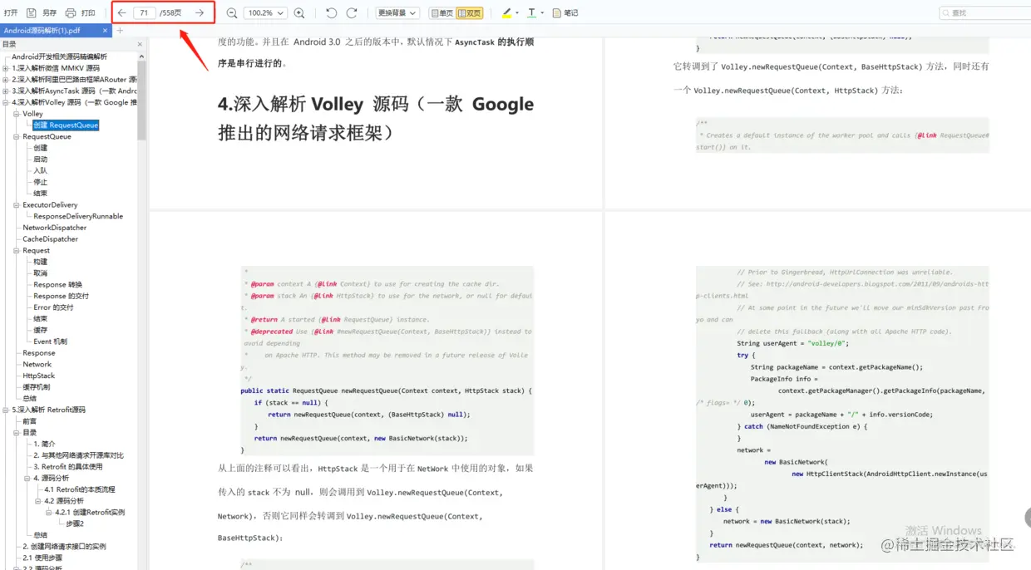This screenshot has height=570, width=1031.
Task: Open 2. 创建网络请求接口的实例 entry
Action: point(64,547)
